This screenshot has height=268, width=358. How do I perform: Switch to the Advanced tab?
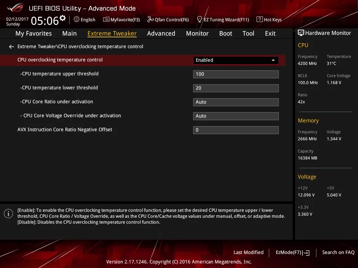(x=161, y=33)
